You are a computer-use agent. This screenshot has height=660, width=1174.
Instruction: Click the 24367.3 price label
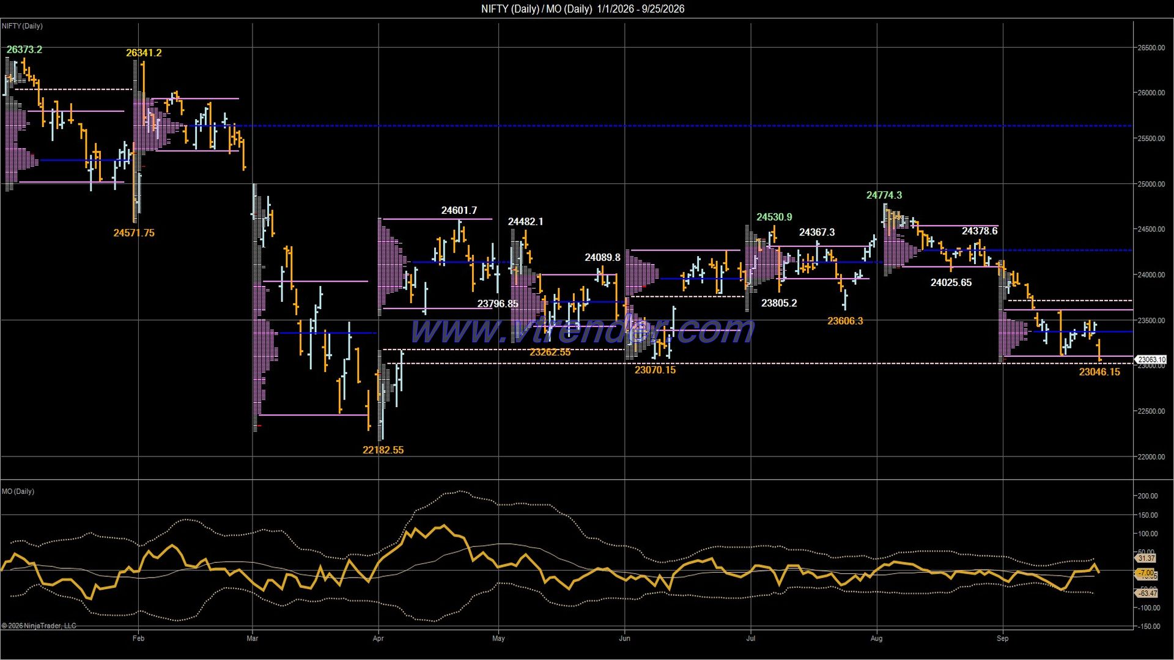[x=817, y=232]
